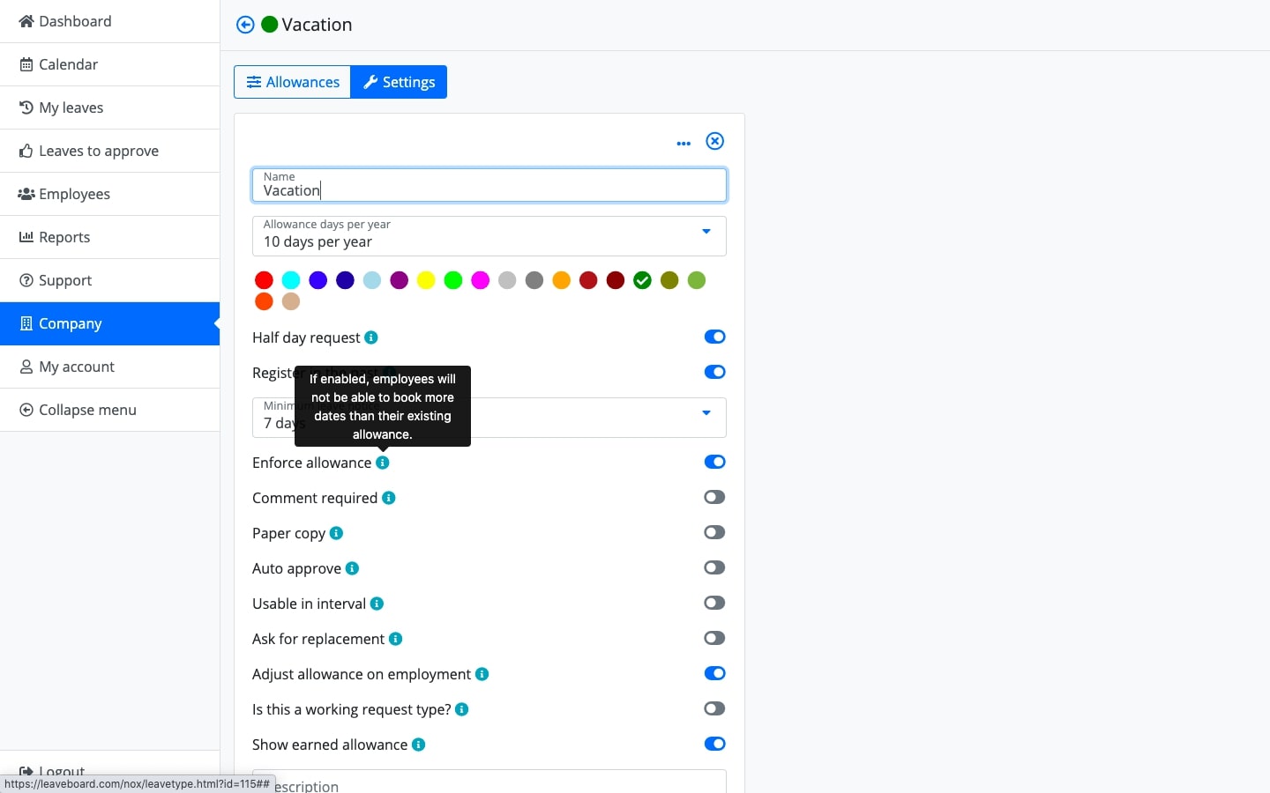Click the back arrow next to Vacation

pyautogui.click(x=244, y=25)
